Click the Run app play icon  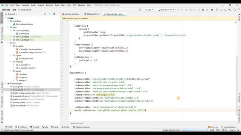(x=178, y=10)
